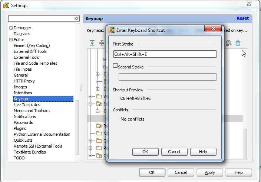Click the No conflicts text
This screenshot has width=261, height=182.
pos(132,119)
